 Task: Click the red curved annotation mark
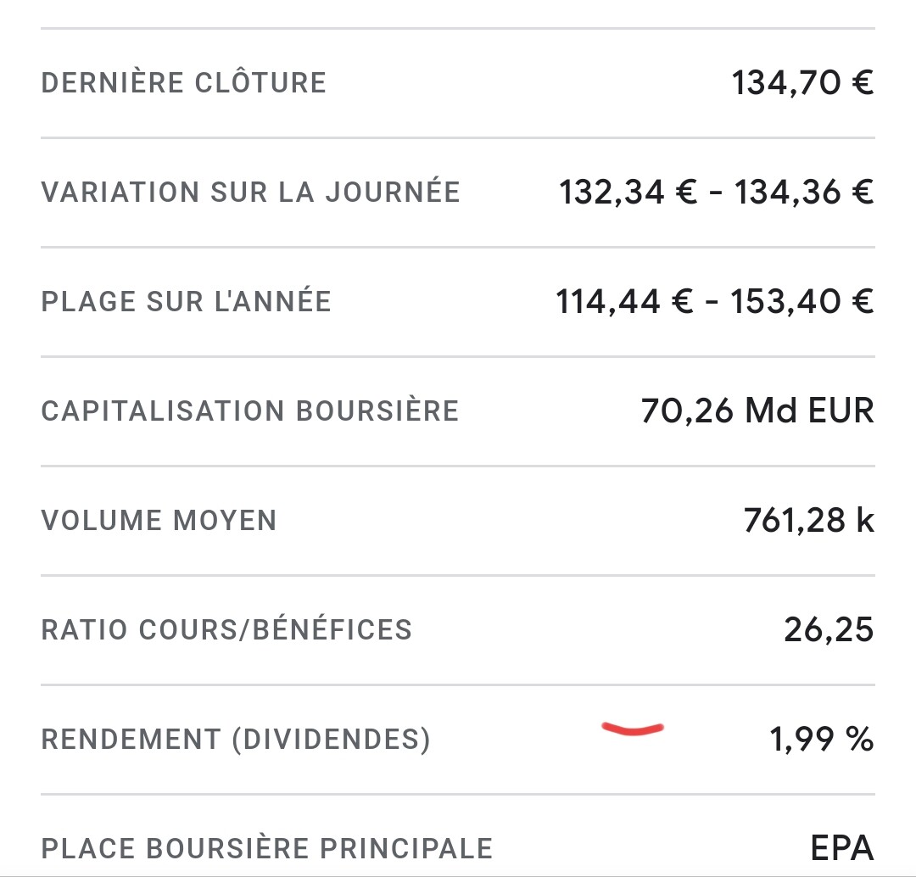(x=633, y=729)
